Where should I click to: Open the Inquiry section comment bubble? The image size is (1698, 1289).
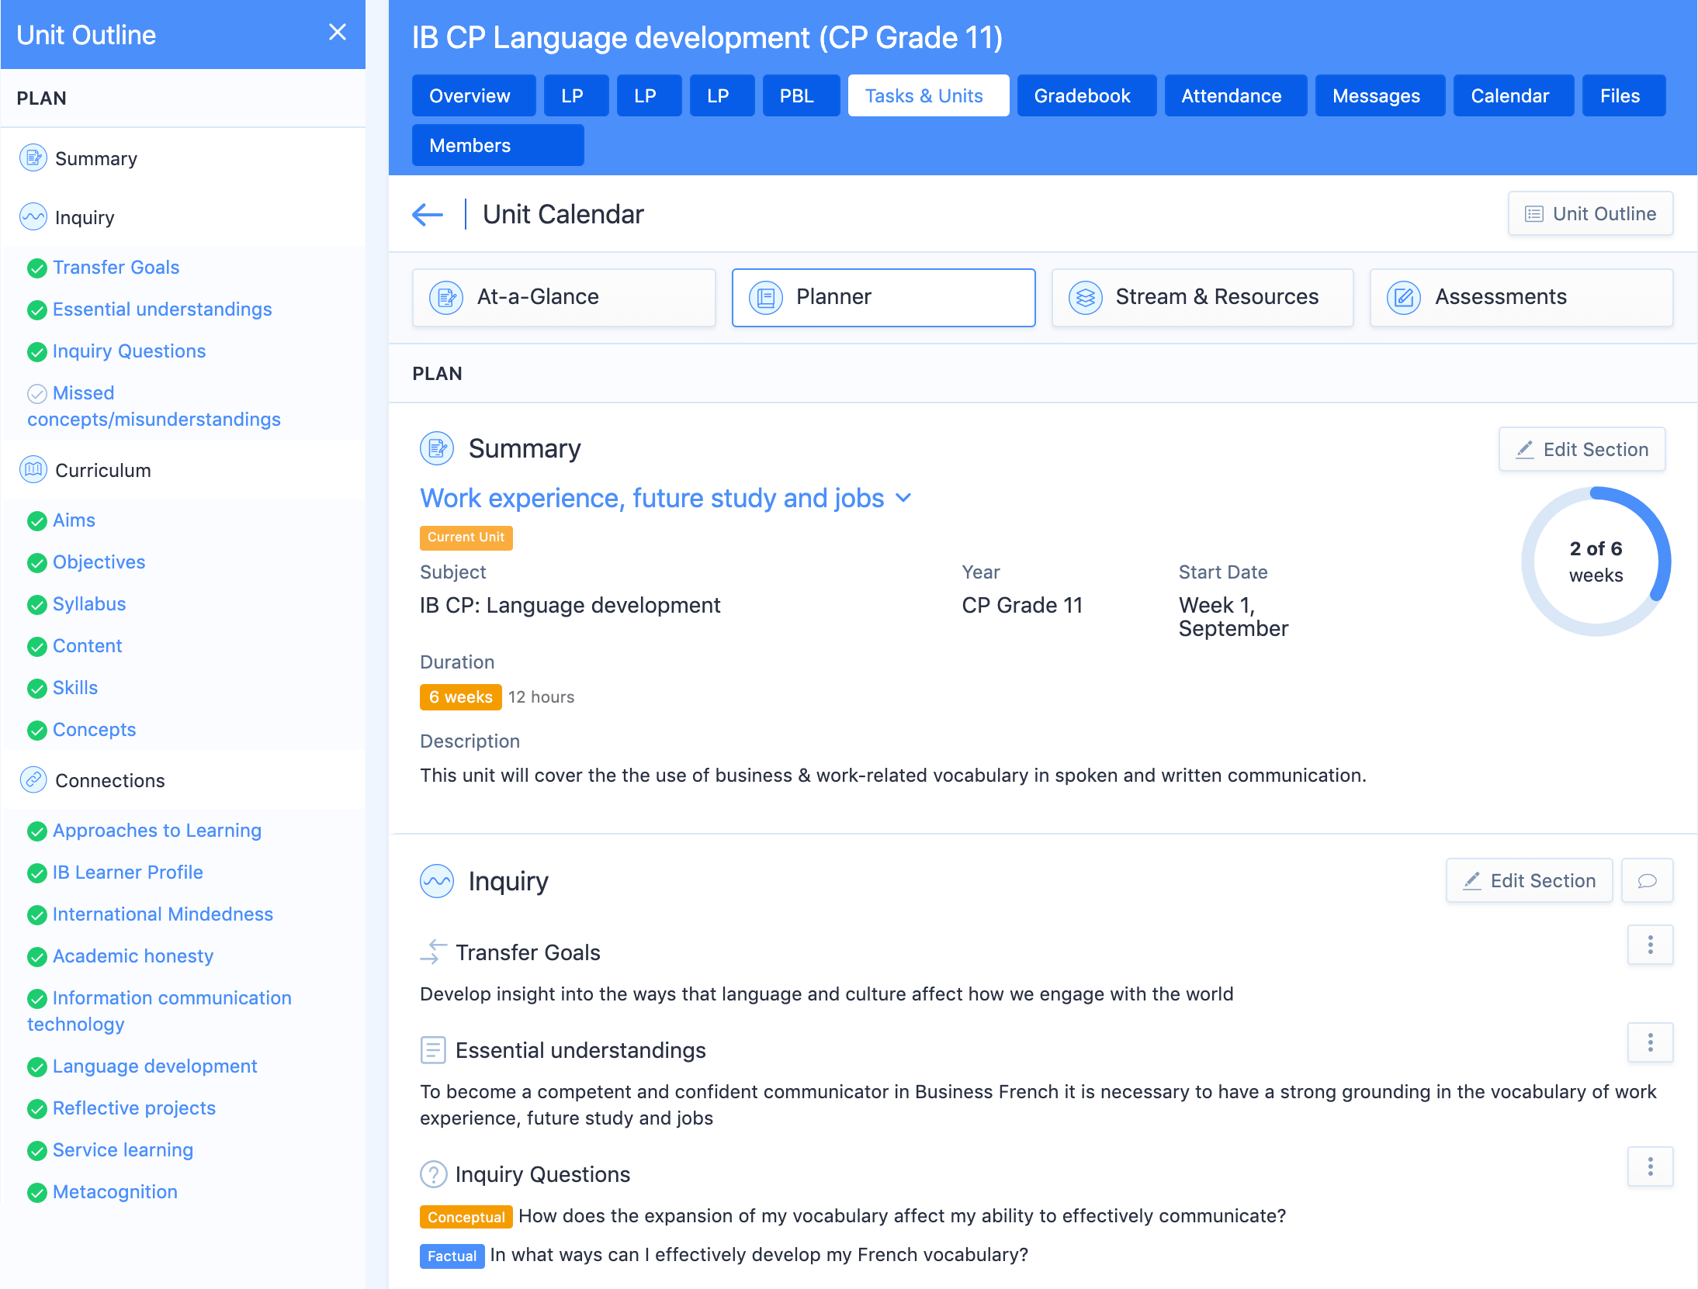1648,881
